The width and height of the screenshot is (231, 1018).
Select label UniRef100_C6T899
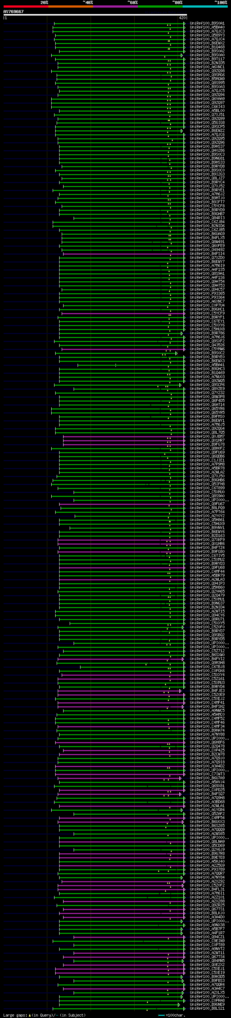[x=207, y=488]
